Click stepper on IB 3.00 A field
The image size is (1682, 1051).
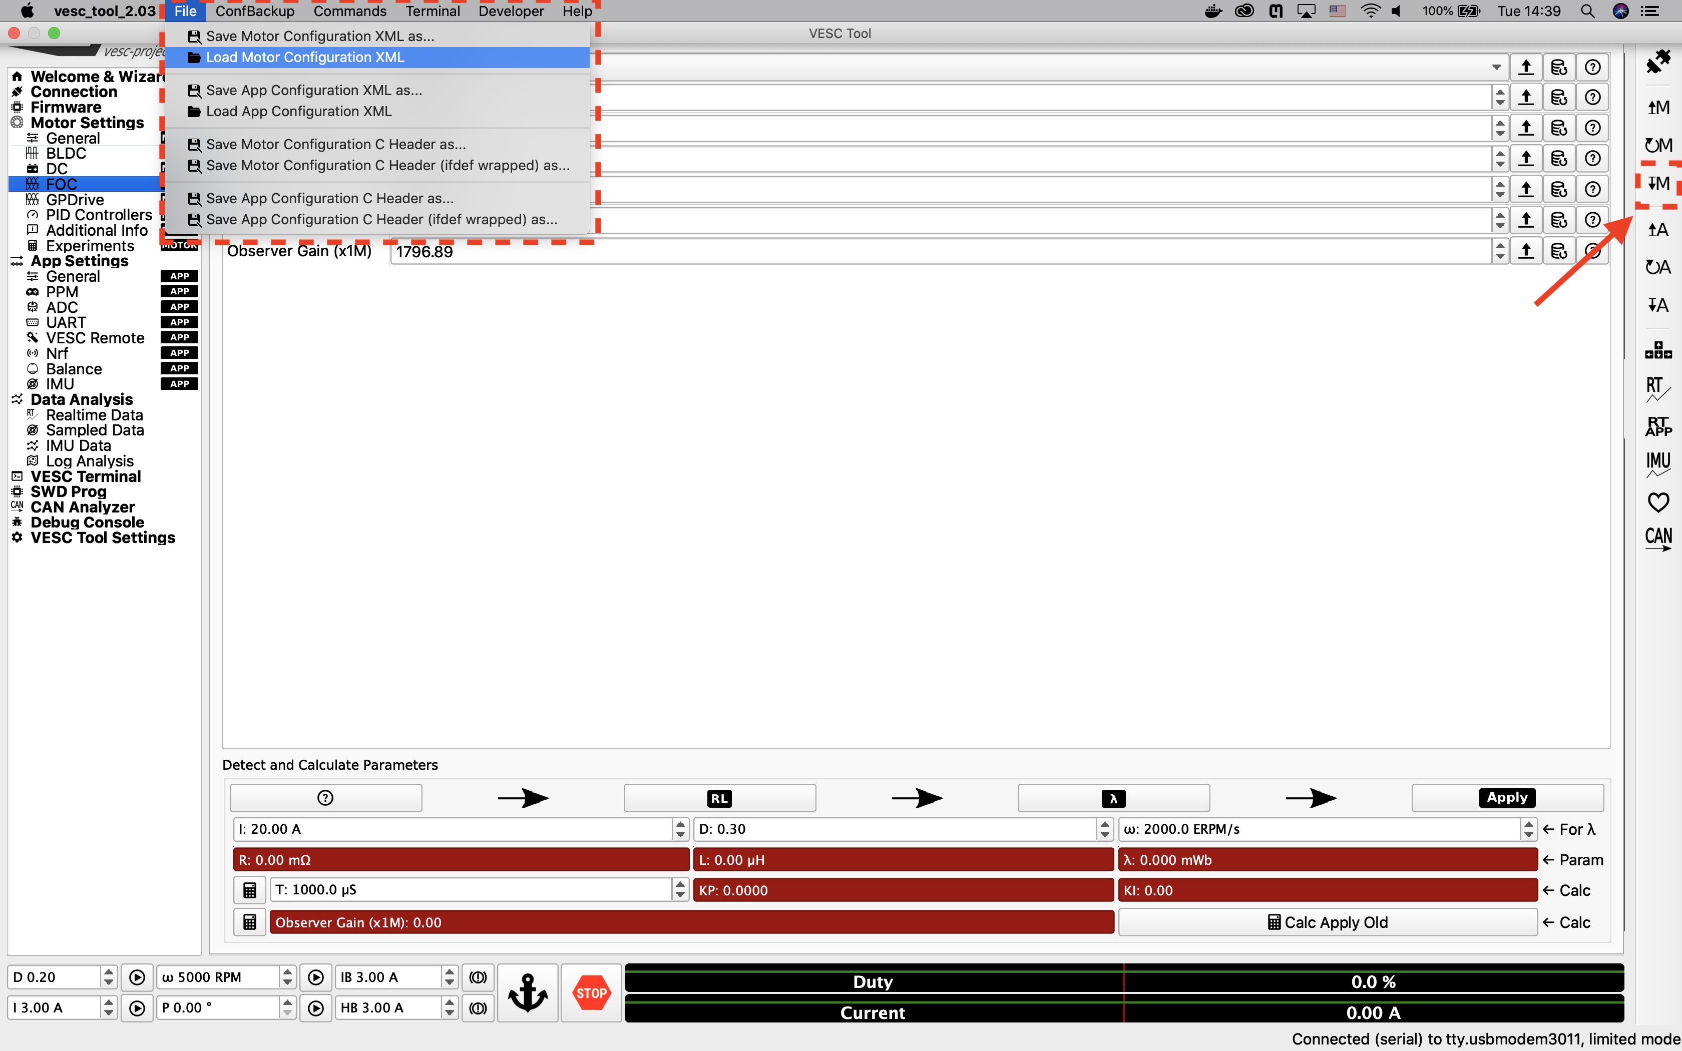[x=450, y=977]
